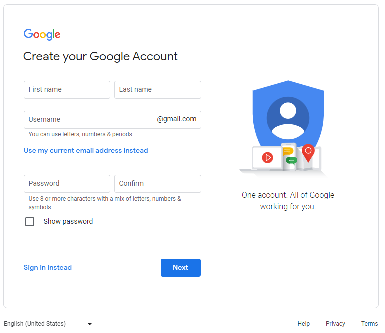Click the red map pin icon

point(308,153)
